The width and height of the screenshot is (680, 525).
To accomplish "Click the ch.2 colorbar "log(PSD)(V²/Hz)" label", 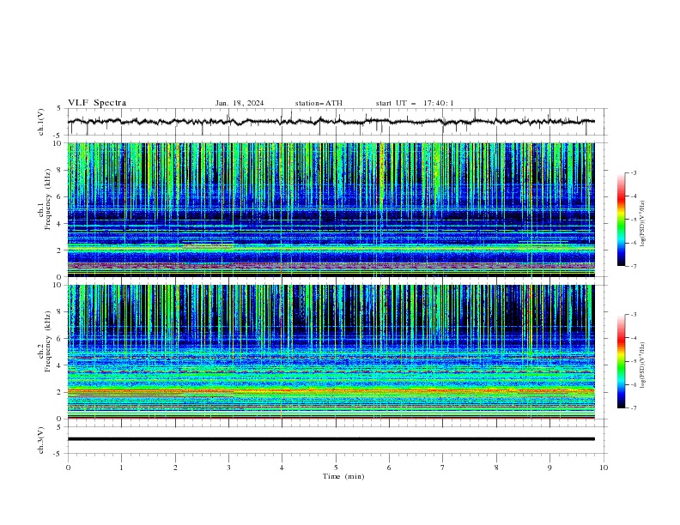I will pyautogui.click(x=642, y=365).
